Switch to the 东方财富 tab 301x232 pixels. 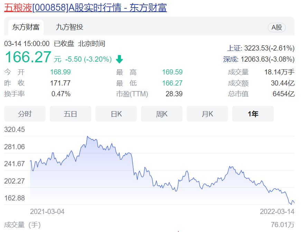[x=26, y=27]
